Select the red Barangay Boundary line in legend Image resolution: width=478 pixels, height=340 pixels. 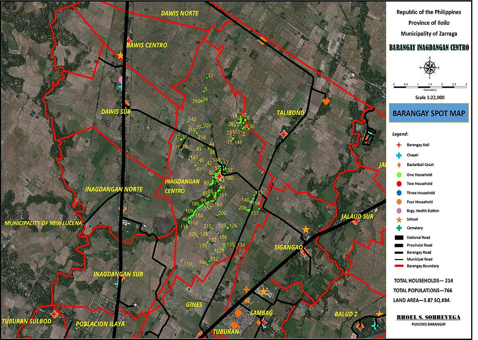tap(399, 266)
